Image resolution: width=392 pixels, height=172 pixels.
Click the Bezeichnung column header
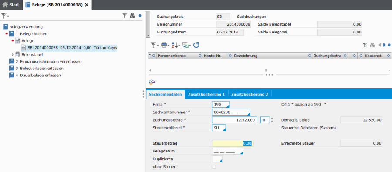pyautogui.click(x=273, y=56)
